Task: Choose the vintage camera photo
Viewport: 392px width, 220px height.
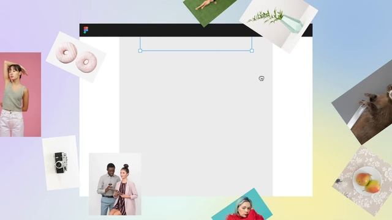Action: click(x=61, y=163)
